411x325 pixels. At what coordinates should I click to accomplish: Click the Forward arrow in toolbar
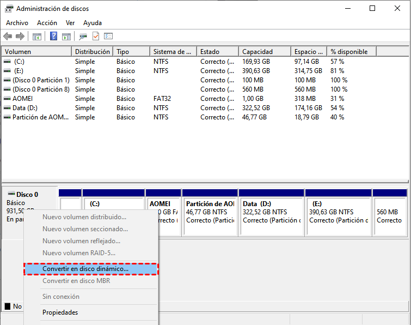click(20, 37)
